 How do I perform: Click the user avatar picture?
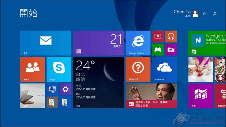pos(195,14)
